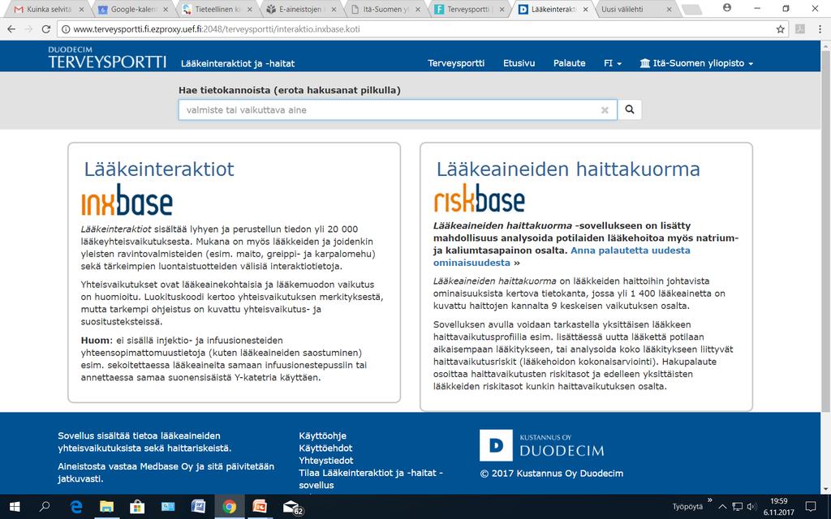Switch to the Itä-Suomen yliopisto tab
Image resolution: width=831 pixels, height=519 pixels.
pyautogui.click(x=384, y=10)
